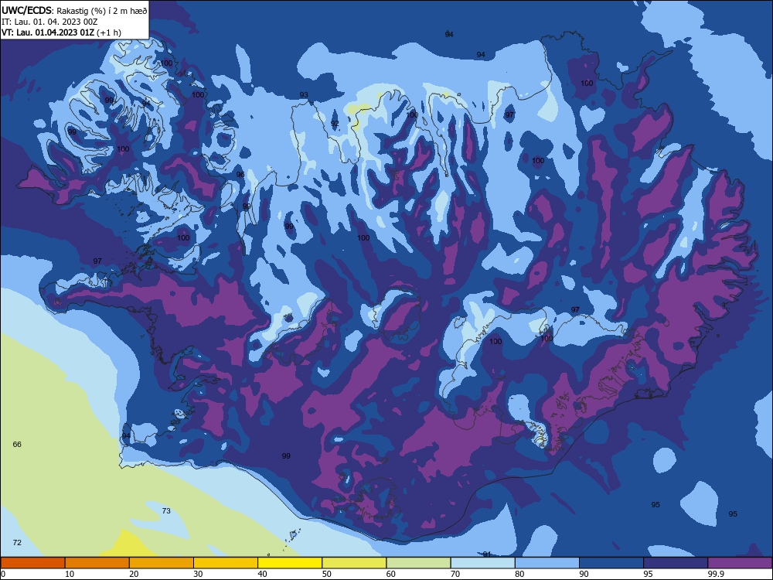Click the purple legend swatch above 99.9

pyautogui.click(x=740, y=563)
